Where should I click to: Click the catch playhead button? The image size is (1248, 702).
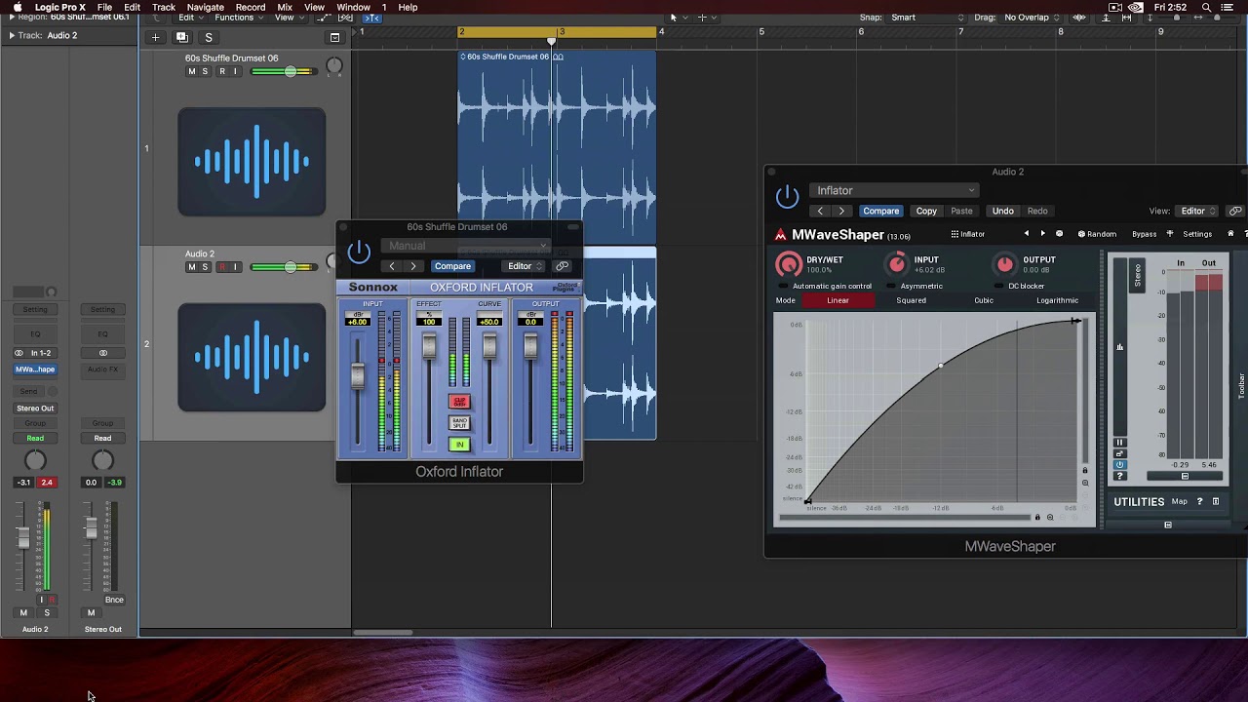(372, 18)
